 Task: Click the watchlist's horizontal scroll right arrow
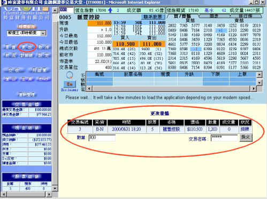coord(254,89)
